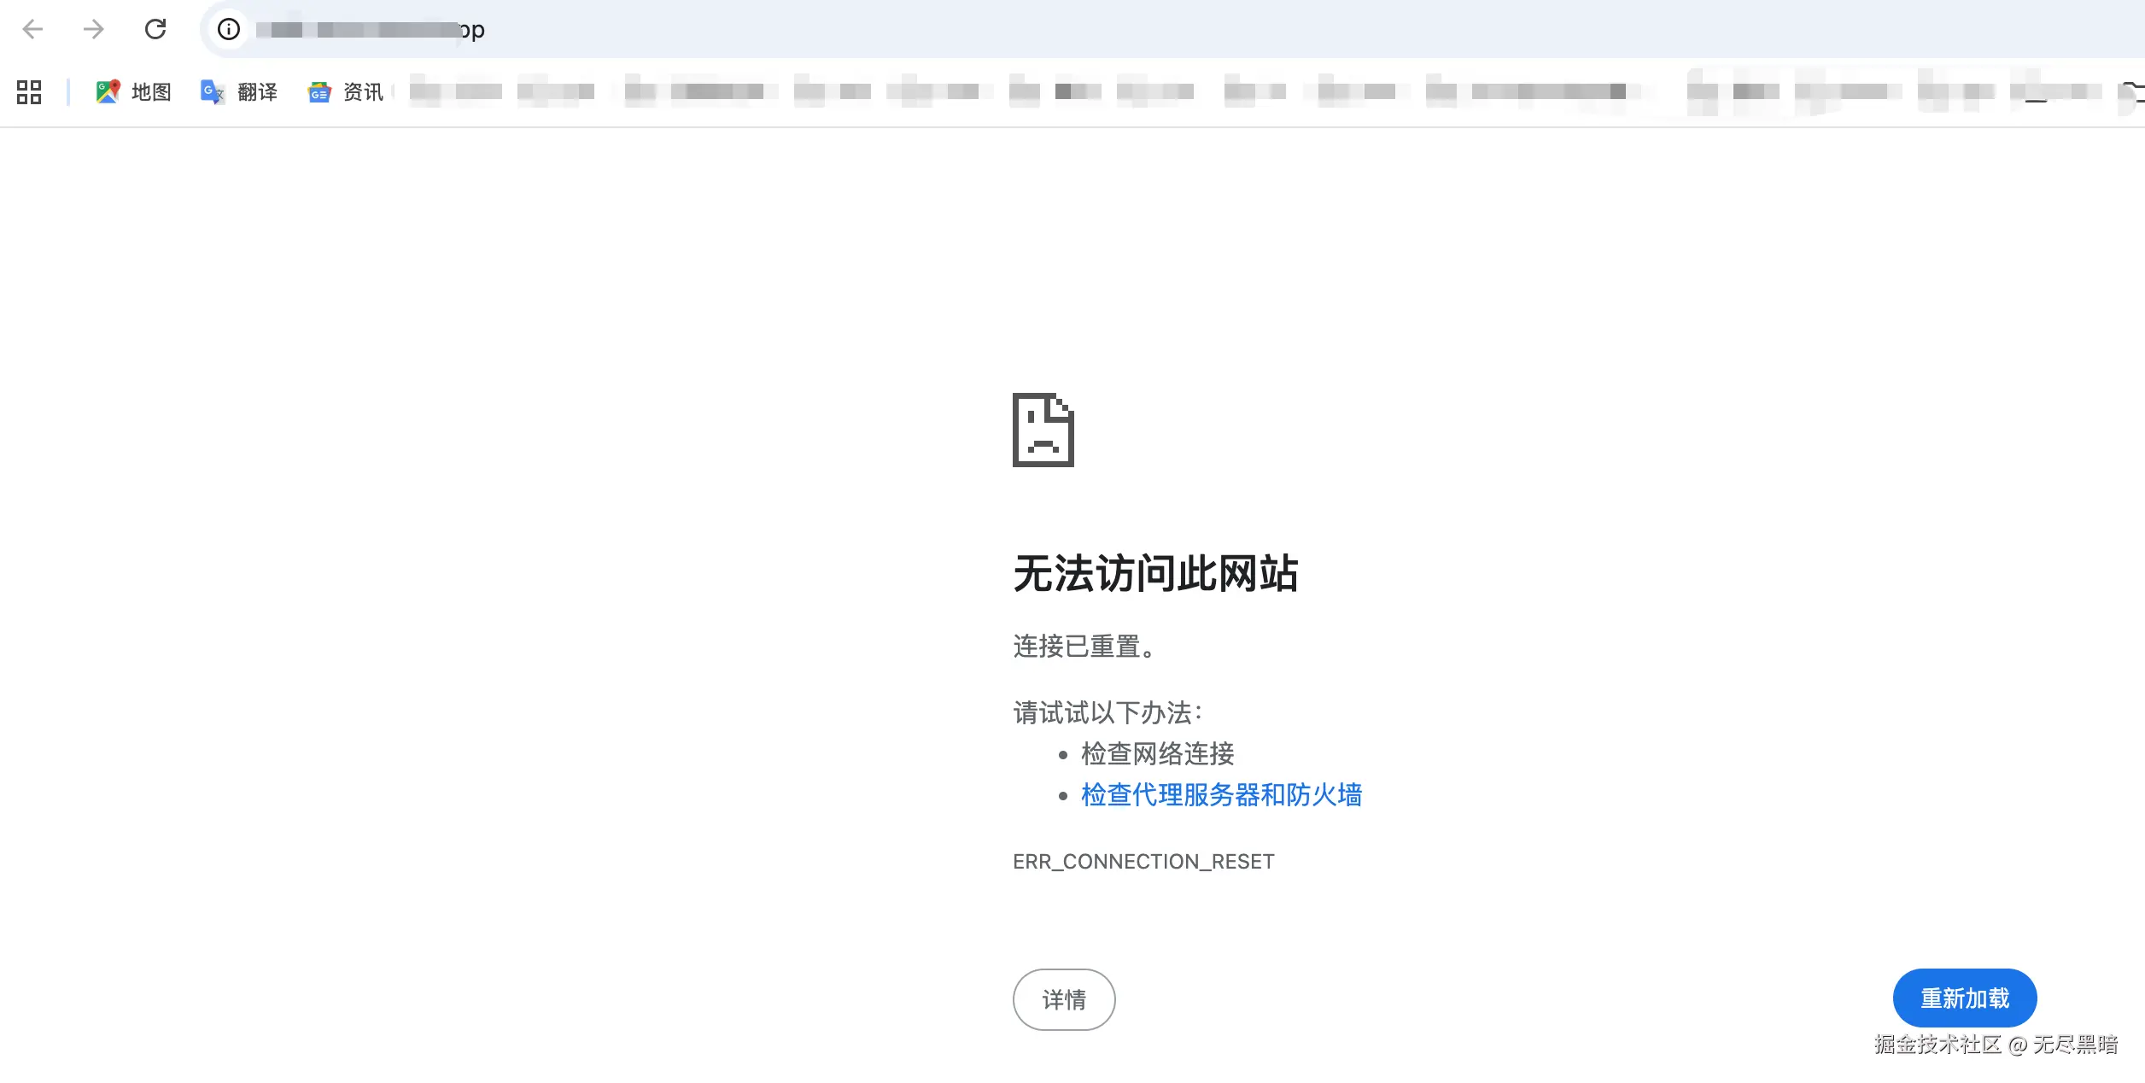The height and width of the screenshot is (1083, 2145).
Task: Open the bookmarks folder at far right
Action: coord(2132,92)
